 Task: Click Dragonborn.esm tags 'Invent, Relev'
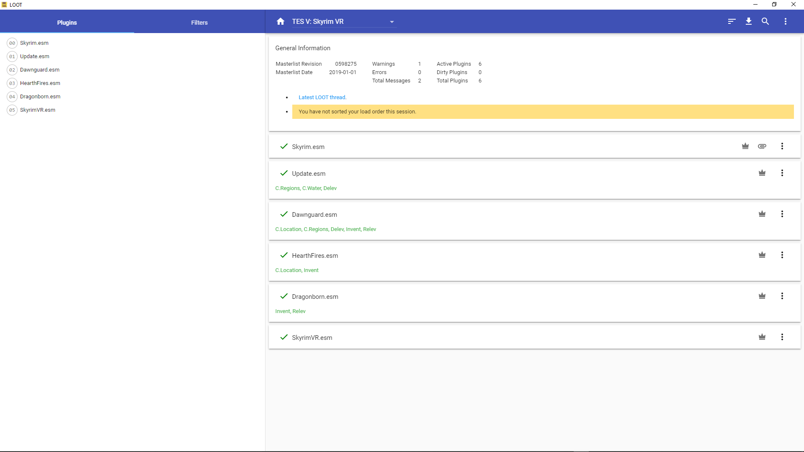(x=290, y=311)
